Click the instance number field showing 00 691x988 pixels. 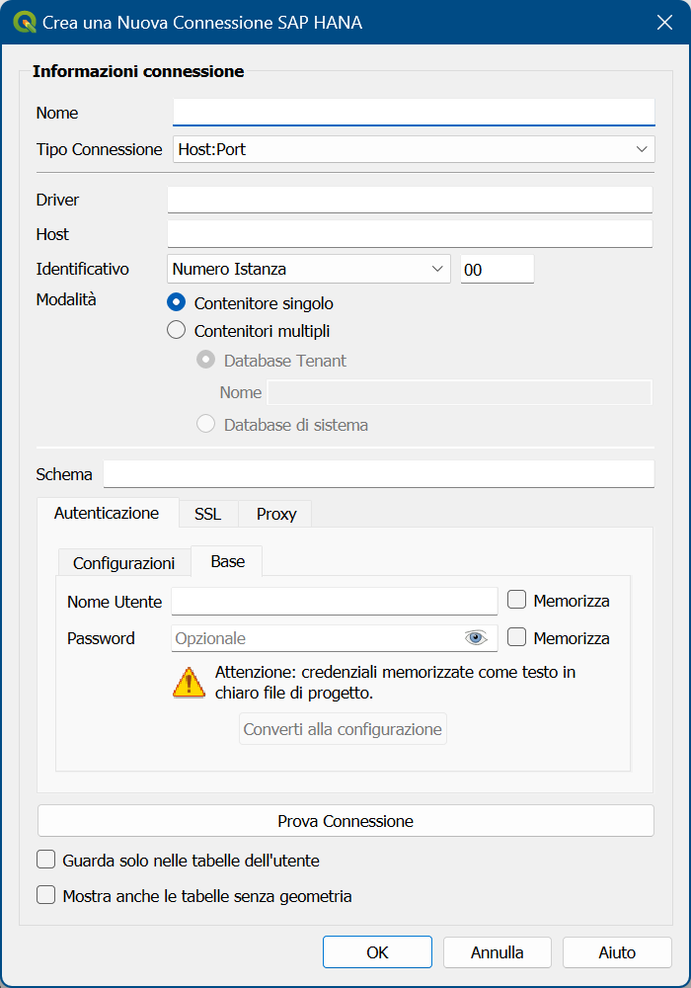[498, 269]
